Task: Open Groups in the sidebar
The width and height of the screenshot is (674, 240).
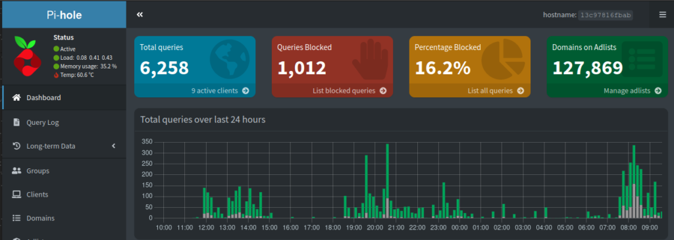Action: pos(64,170)
